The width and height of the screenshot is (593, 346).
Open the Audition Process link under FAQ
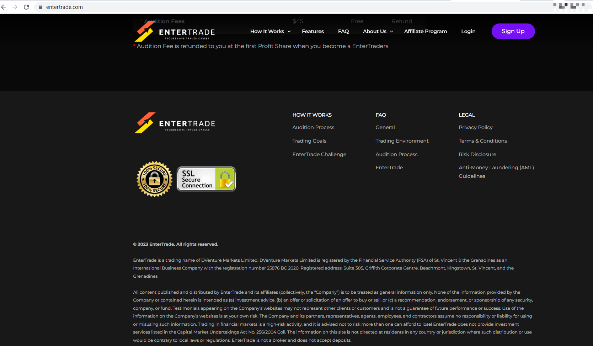click(396, 154)
